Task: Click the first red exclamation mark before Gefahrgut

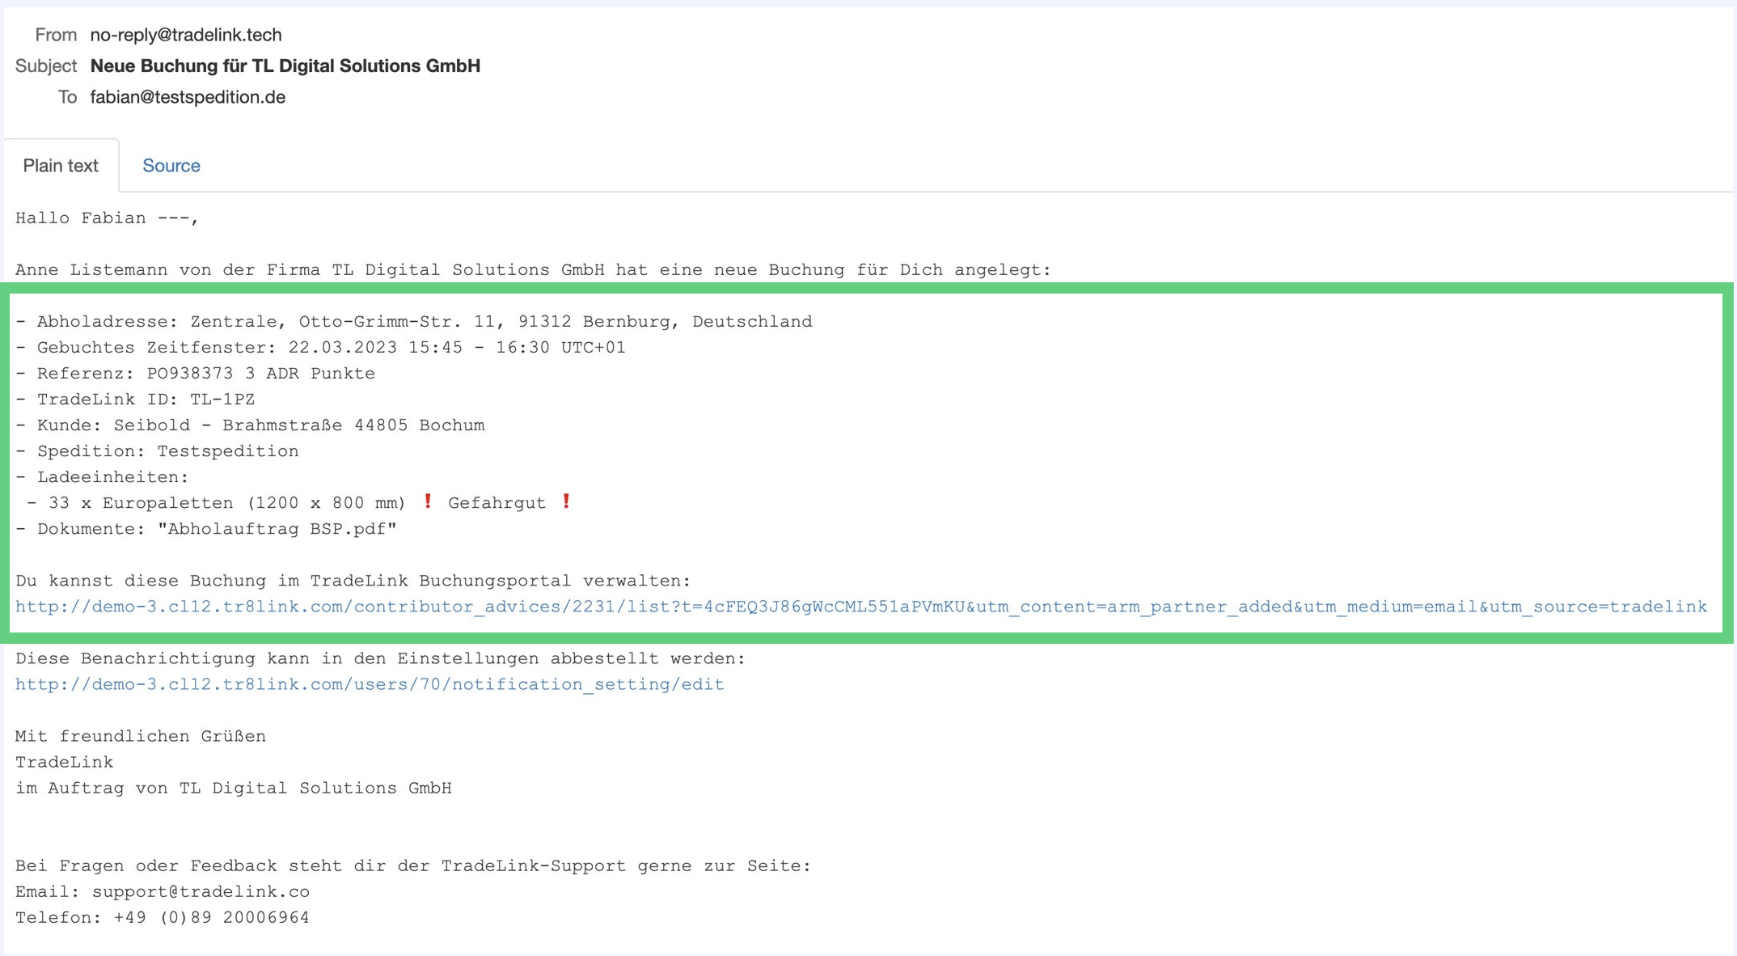Action: pos(428,502)
